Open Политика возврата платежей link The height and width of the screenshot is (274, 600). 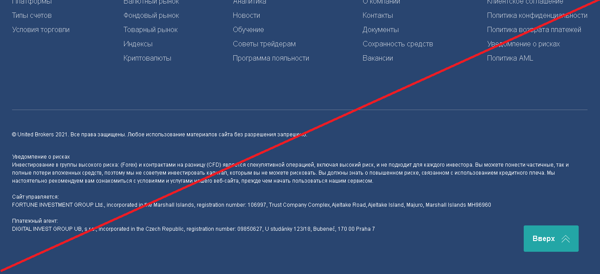pyautogui.click(x=534, y=30)
